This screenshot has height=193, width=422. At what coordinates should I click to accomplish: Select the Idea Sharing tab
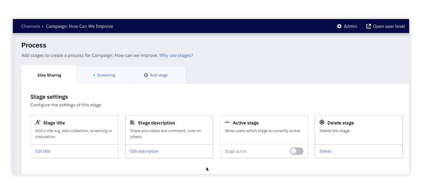49,75
